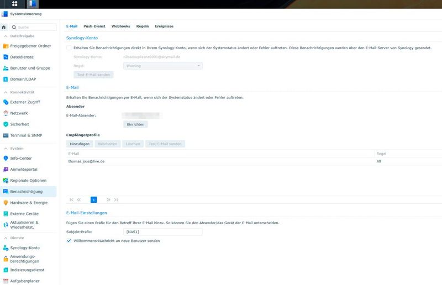Go to last page of recipients
442x285 pixels.
click(116, 199)
